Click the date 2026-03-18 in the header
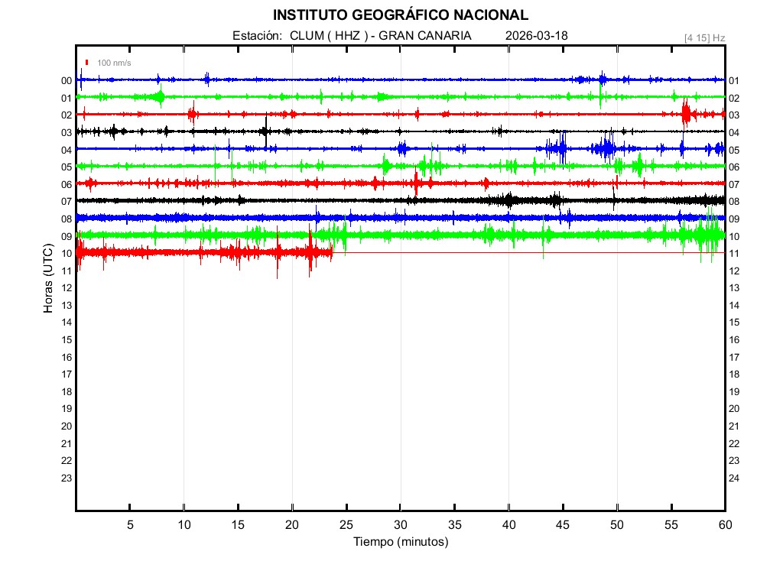This screenshot has height=587, width=783. point(536,35)
